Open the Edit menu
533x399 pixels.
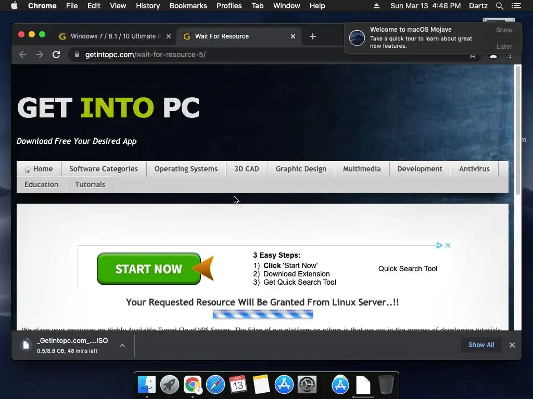coord(94,6)
